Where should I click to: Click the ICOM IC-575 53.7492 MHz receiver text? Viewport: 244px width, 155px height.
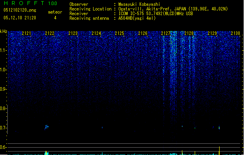(x=156, y=14)
